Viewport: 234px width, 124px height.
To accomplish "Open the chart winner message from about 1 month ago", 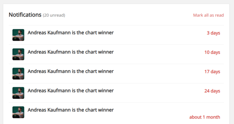I will tap(71, 110).
